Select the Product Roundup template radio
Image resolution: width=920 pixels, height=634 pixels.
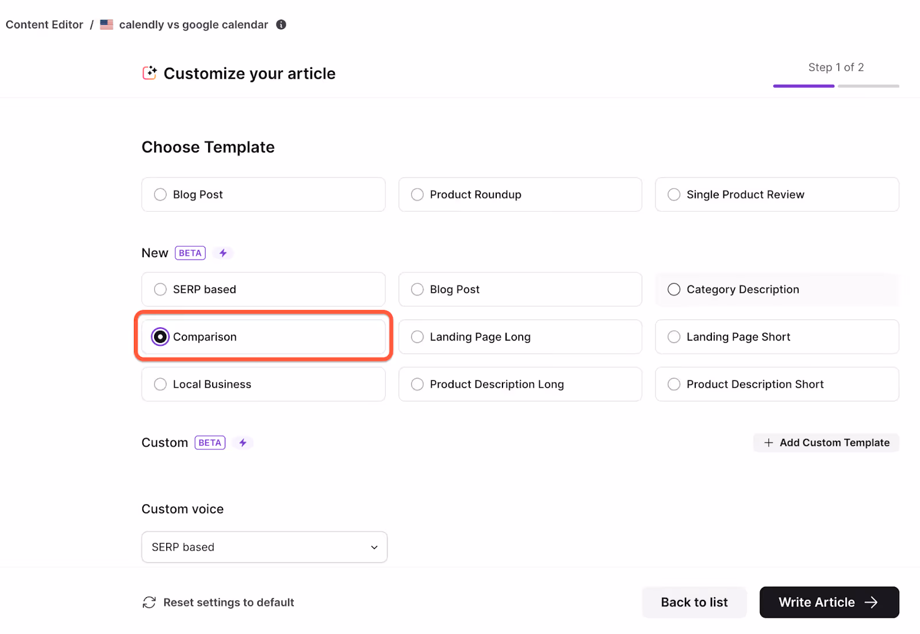pyautogui.click(x=417, y=194)
